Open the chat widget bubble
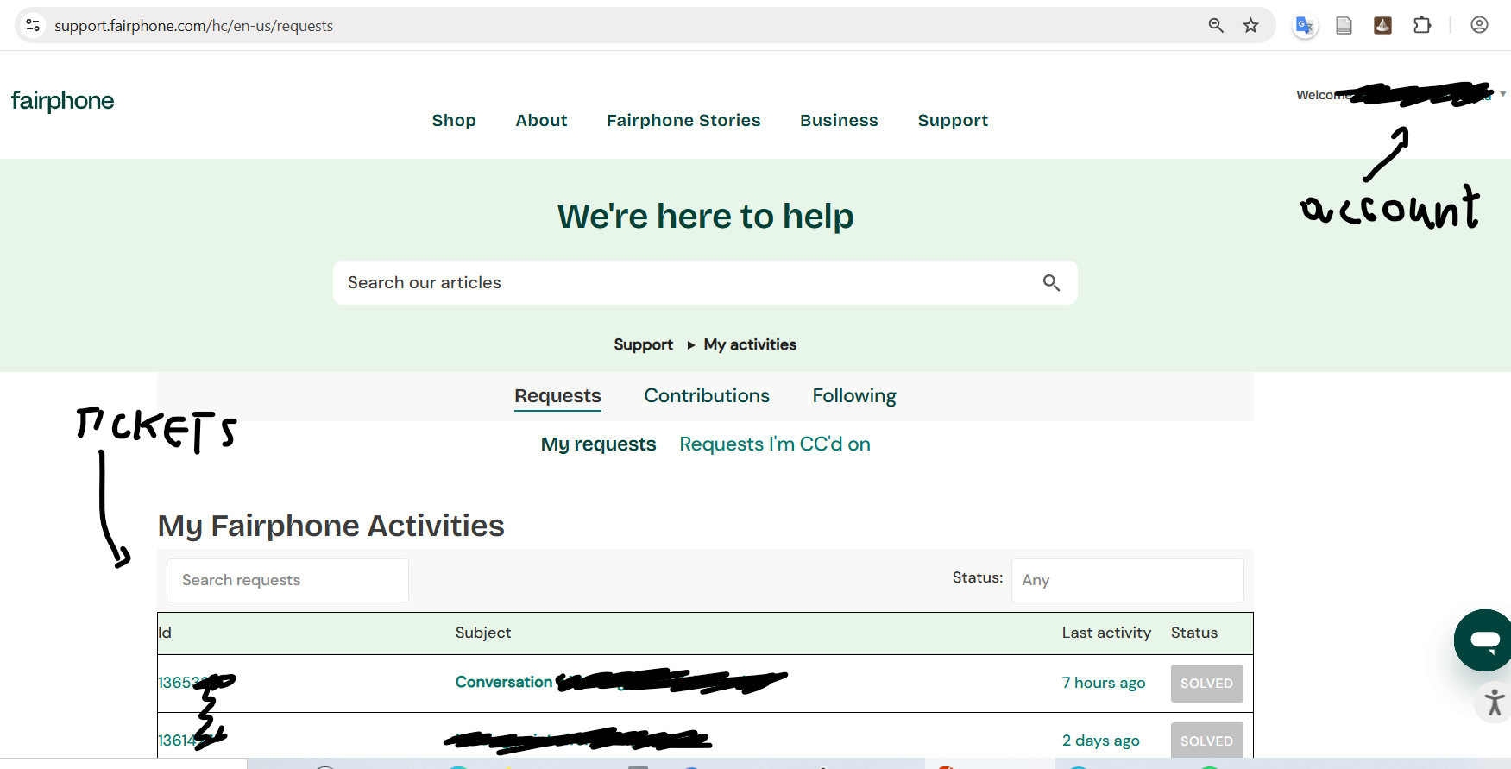 [1484, 640]
